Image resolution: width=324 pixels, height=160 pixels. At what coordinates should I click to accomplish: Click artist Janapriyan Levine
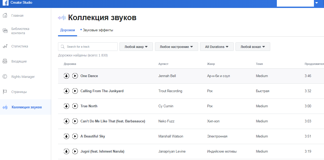click(172, 151)
